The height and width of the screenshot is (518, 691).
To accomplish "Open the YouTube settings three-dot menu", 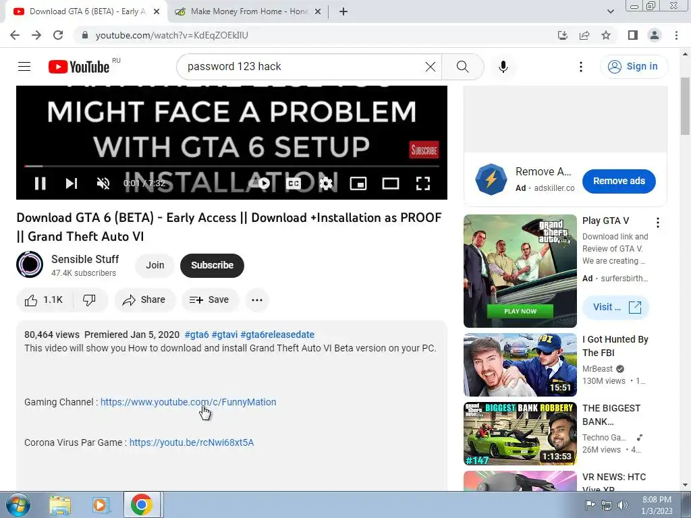I will point(581,67).
